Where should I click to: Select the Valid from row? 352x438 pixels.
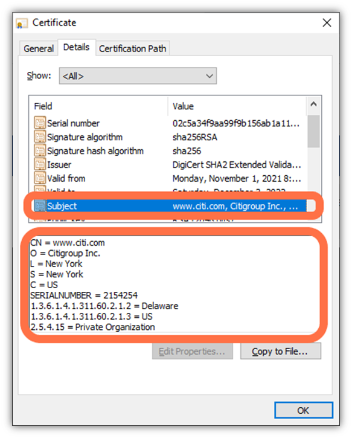coord(170,178)
